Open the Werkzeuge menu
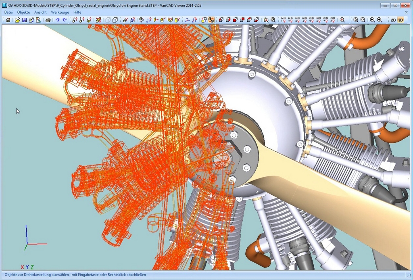Image resolution: width=413 pixels, height=280 pixels. point(60,12)
